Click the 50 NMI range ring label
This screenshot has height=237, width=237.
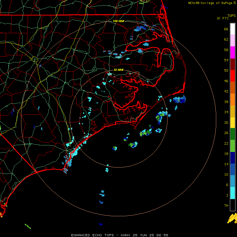(118, 70)
